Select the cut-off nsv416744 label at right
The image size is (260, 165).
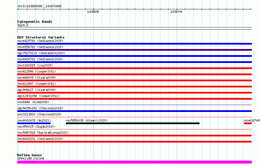coord(252,120)
